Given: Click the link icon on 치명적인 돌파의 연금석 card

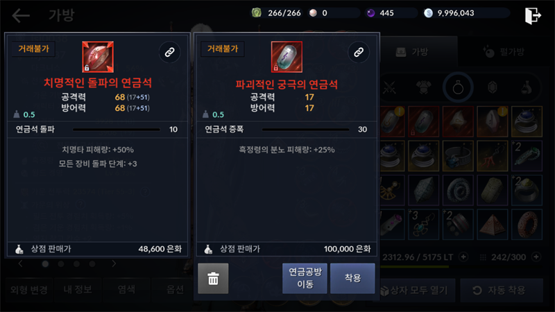Looking at the screenshot, I should click(169, 53).
